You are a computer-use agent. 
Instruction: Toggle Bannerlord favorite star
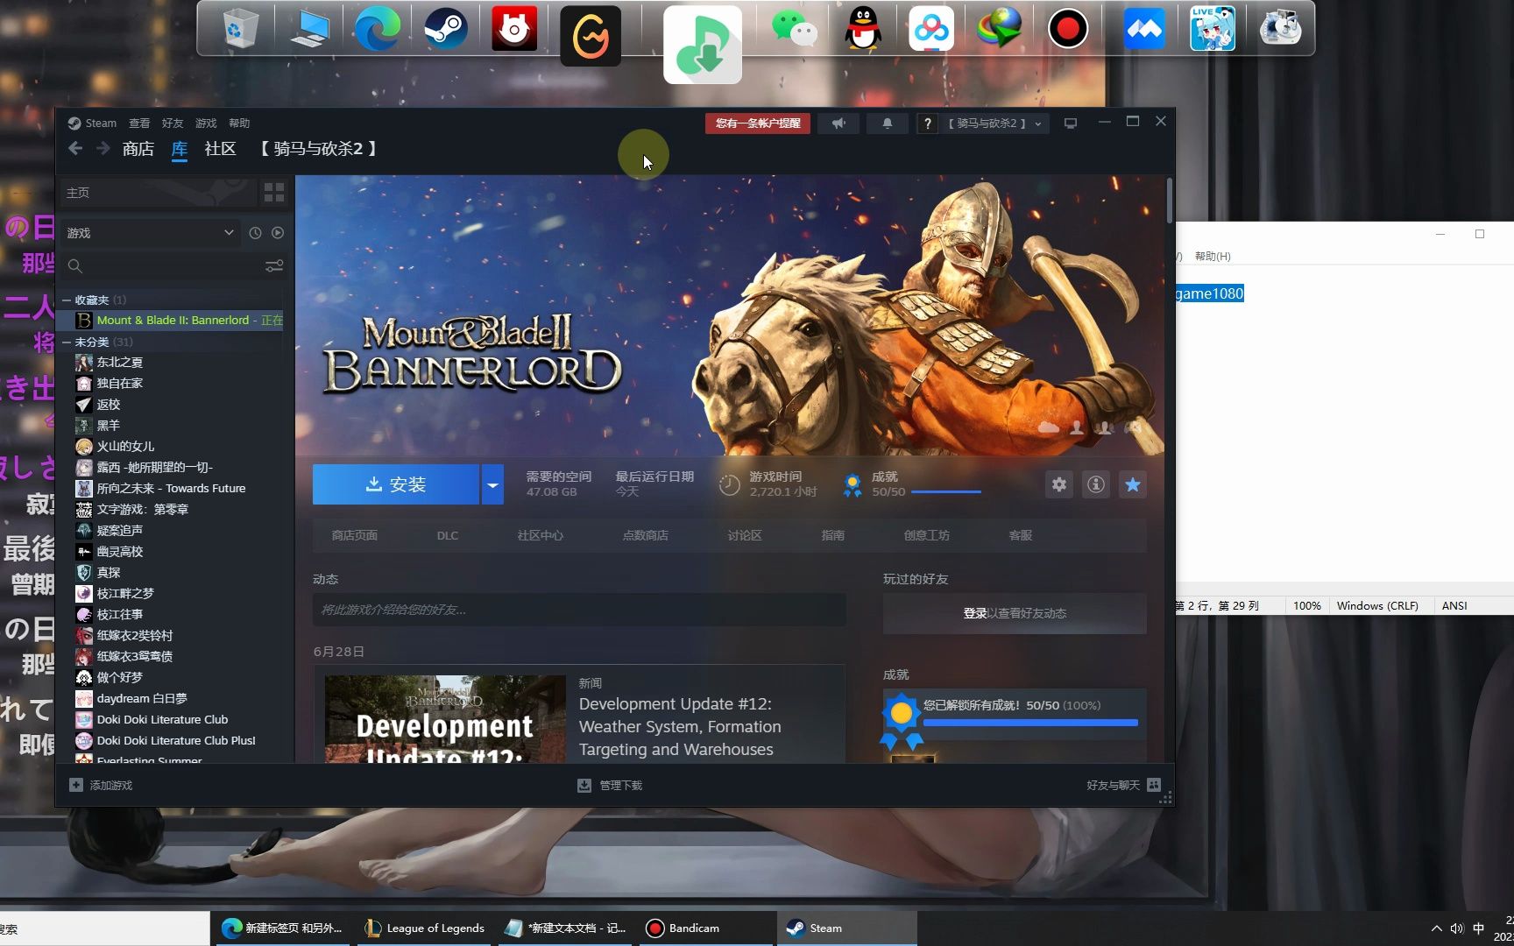pos(1133,484)
